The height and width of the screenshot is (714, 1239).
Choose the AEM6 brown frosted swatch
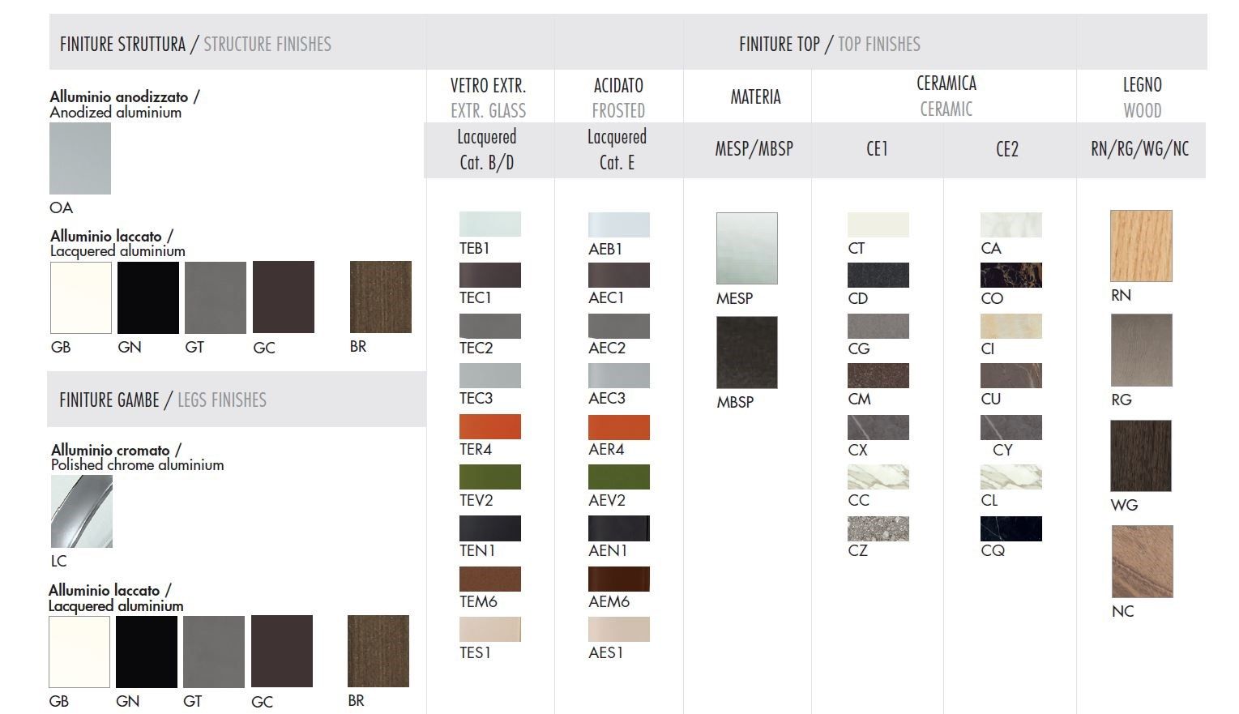pos(618,579)
